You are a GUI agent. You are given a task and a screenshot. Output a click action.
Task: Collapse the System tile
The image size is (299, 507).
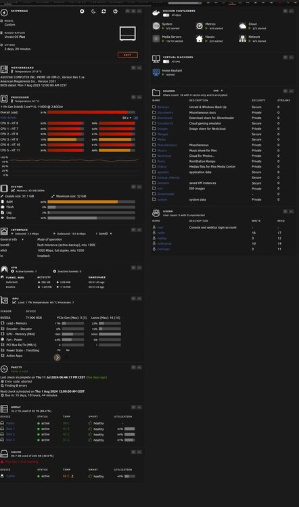(139, 187)
